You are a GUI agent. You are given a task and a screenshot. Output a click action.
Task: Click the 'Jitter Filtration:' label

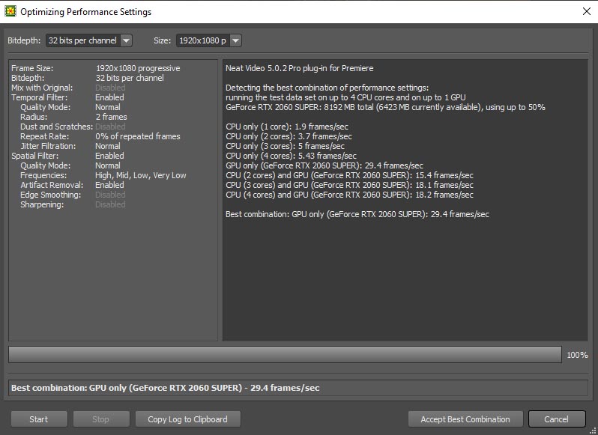48,146
